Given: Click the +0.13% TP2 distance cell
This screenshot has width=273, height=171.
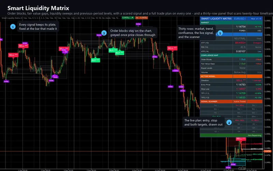Looking at the screenshot, I should pyautogui.click(x=258, y=97).
